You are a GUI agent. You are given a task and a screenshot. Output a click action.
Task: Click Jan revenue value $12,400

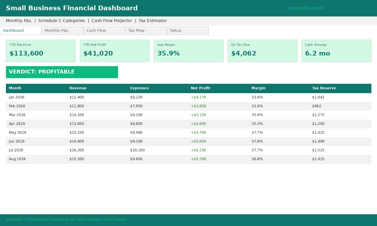click(x=77, y=97)
